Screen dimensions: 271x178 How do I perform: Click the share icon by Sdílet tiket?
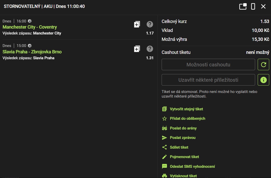point(164,147)
